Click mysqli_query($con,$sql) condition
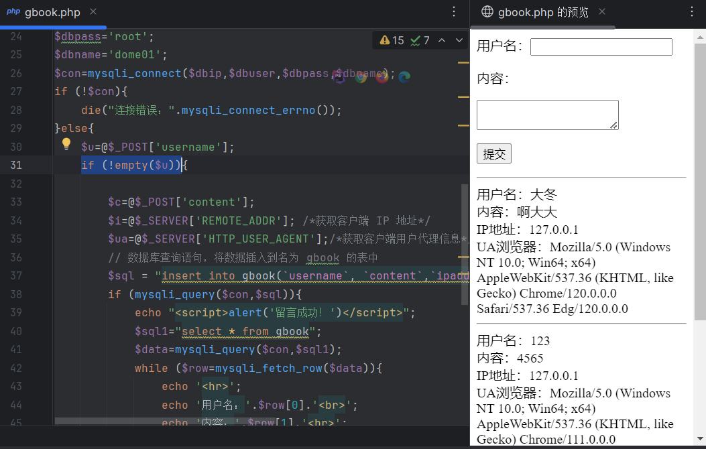 (x=212, y=294)
